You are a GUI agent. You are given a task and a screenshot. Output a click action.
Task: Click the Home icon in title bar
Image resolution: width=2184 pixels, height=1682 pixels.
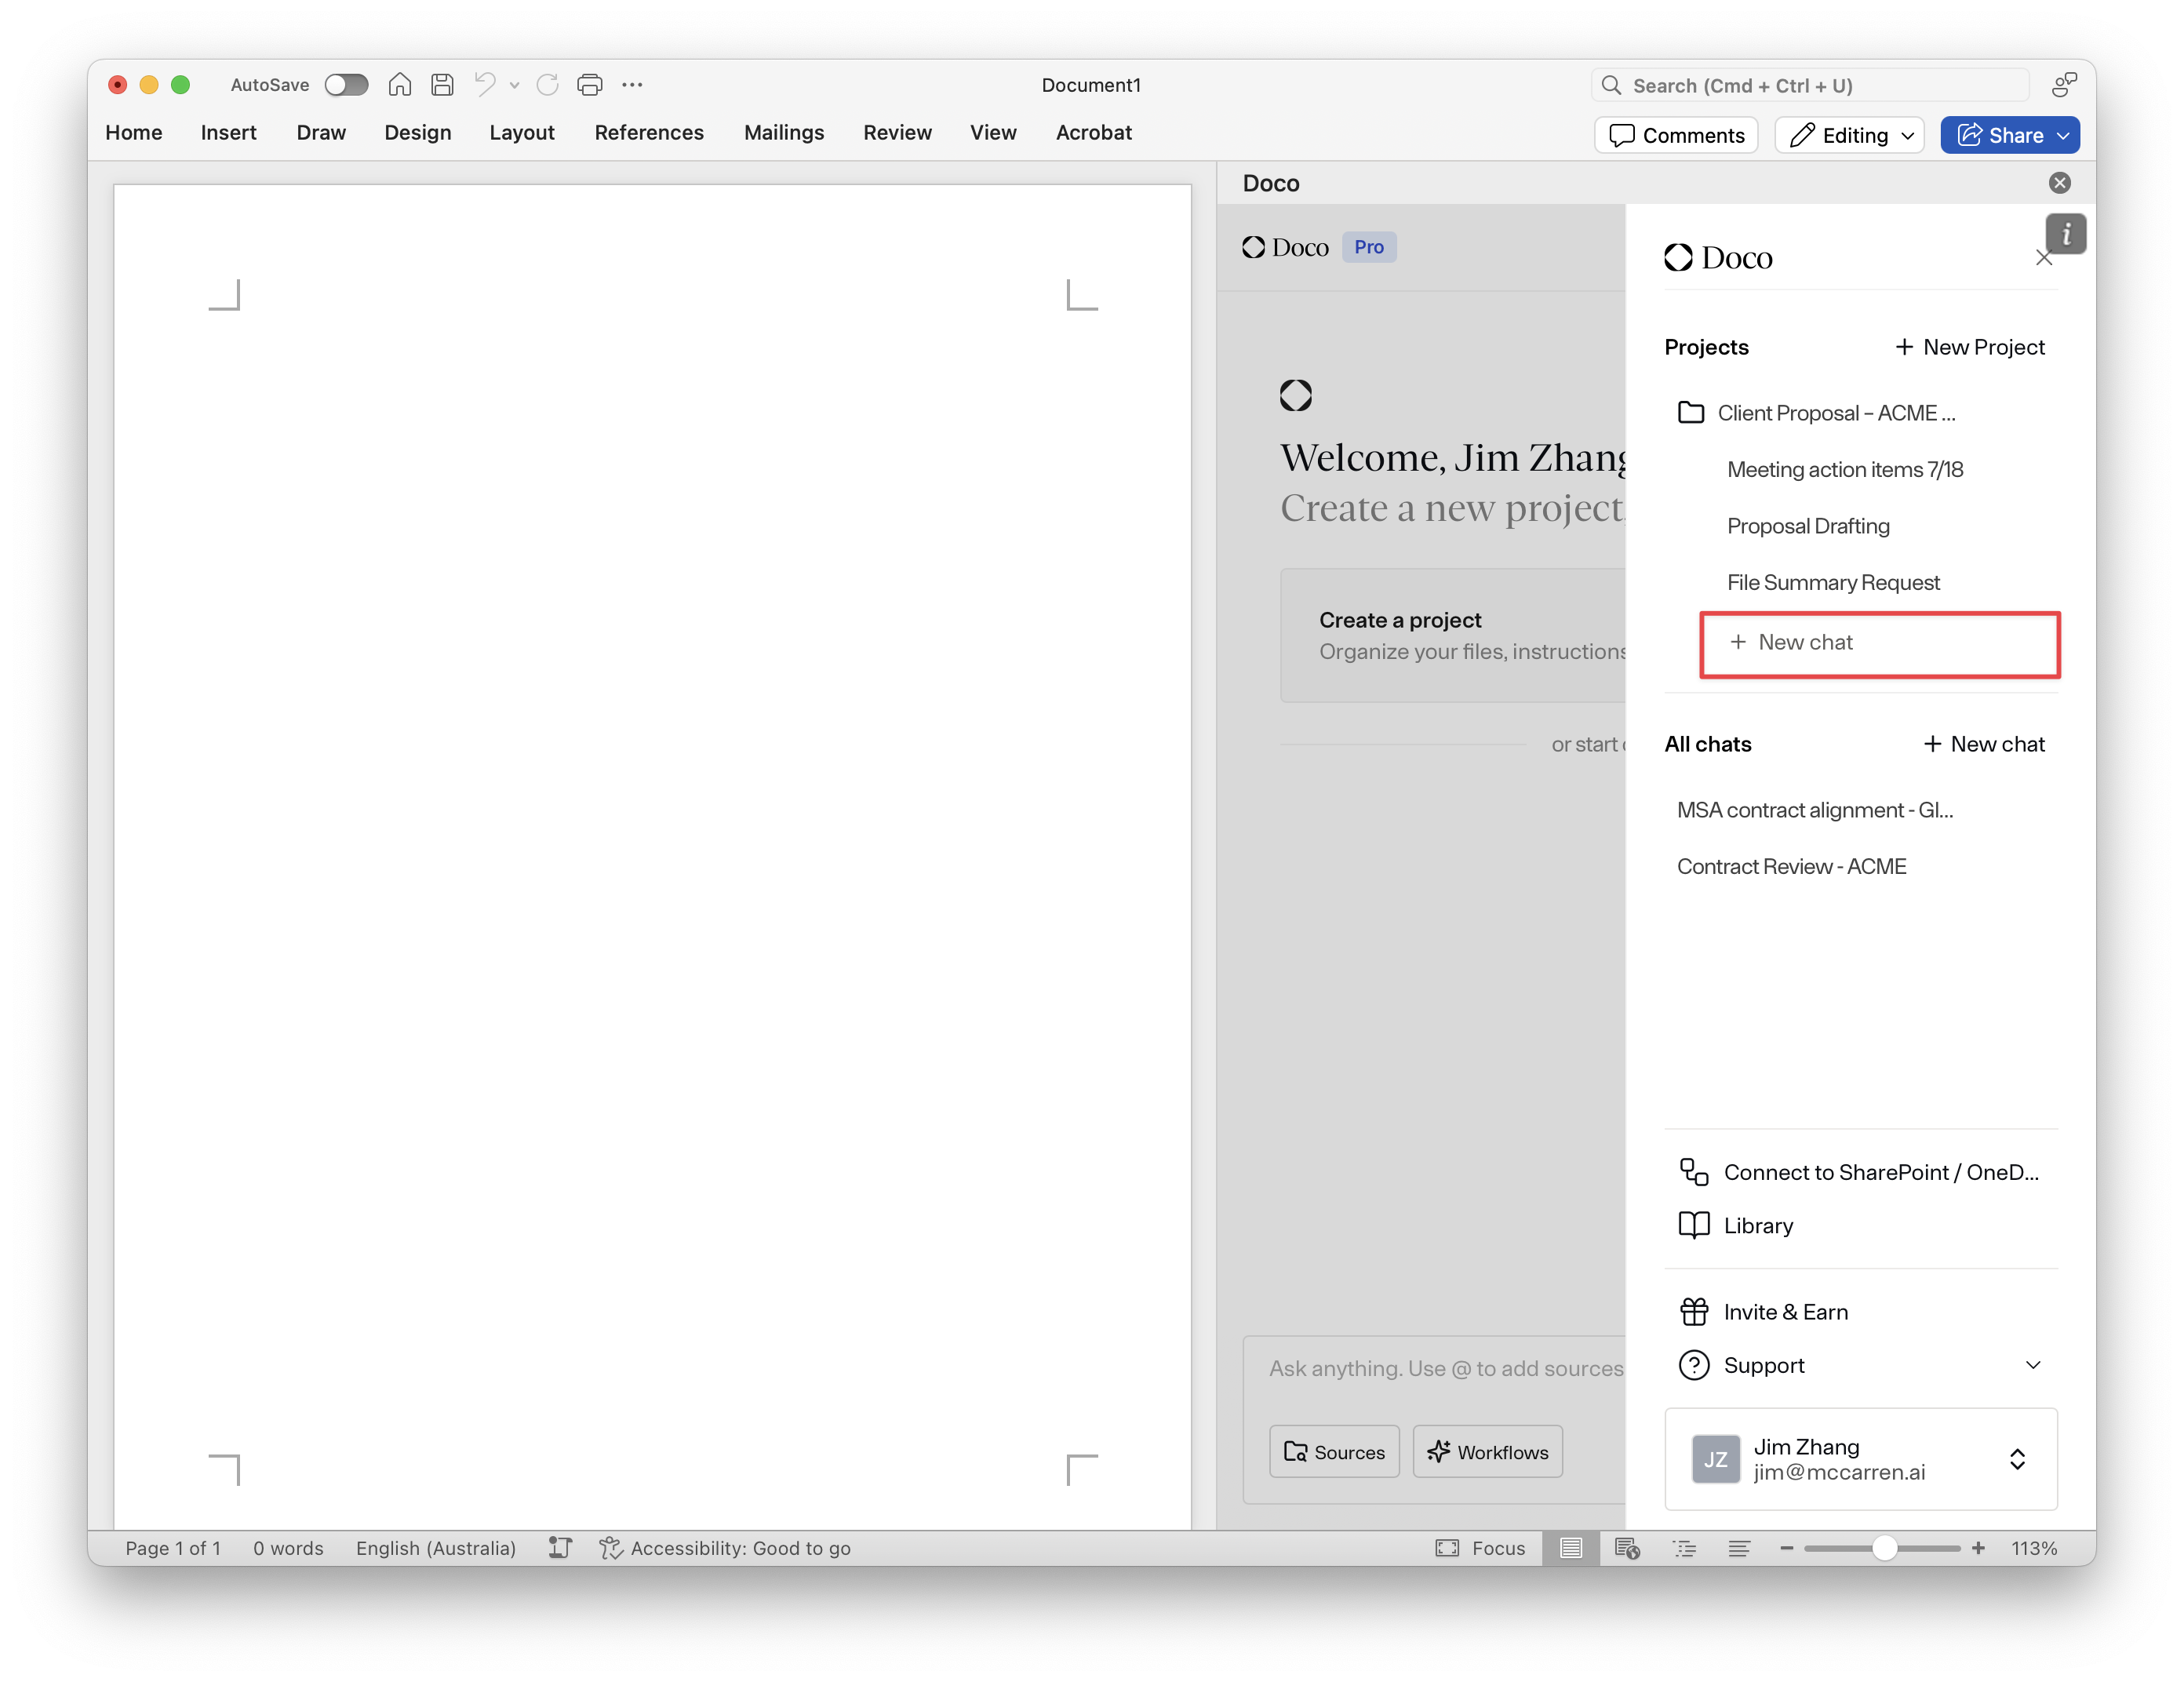point(399,85)
